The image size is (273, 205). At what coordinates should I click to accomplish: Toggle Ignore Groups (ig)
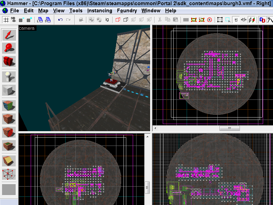coord(107,20)
